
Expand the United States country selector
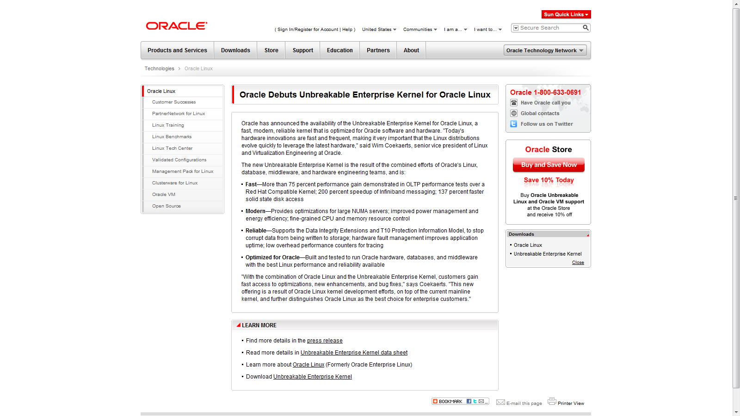[x=379, y=30]
